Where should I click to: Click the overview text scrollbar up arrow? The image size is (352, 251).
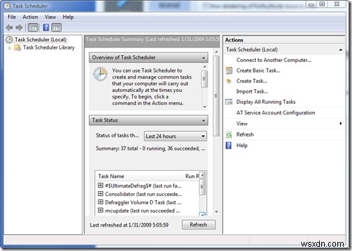(x=205, y=67)
